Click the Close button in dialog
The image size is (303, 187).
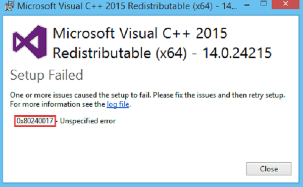point(269,169)
